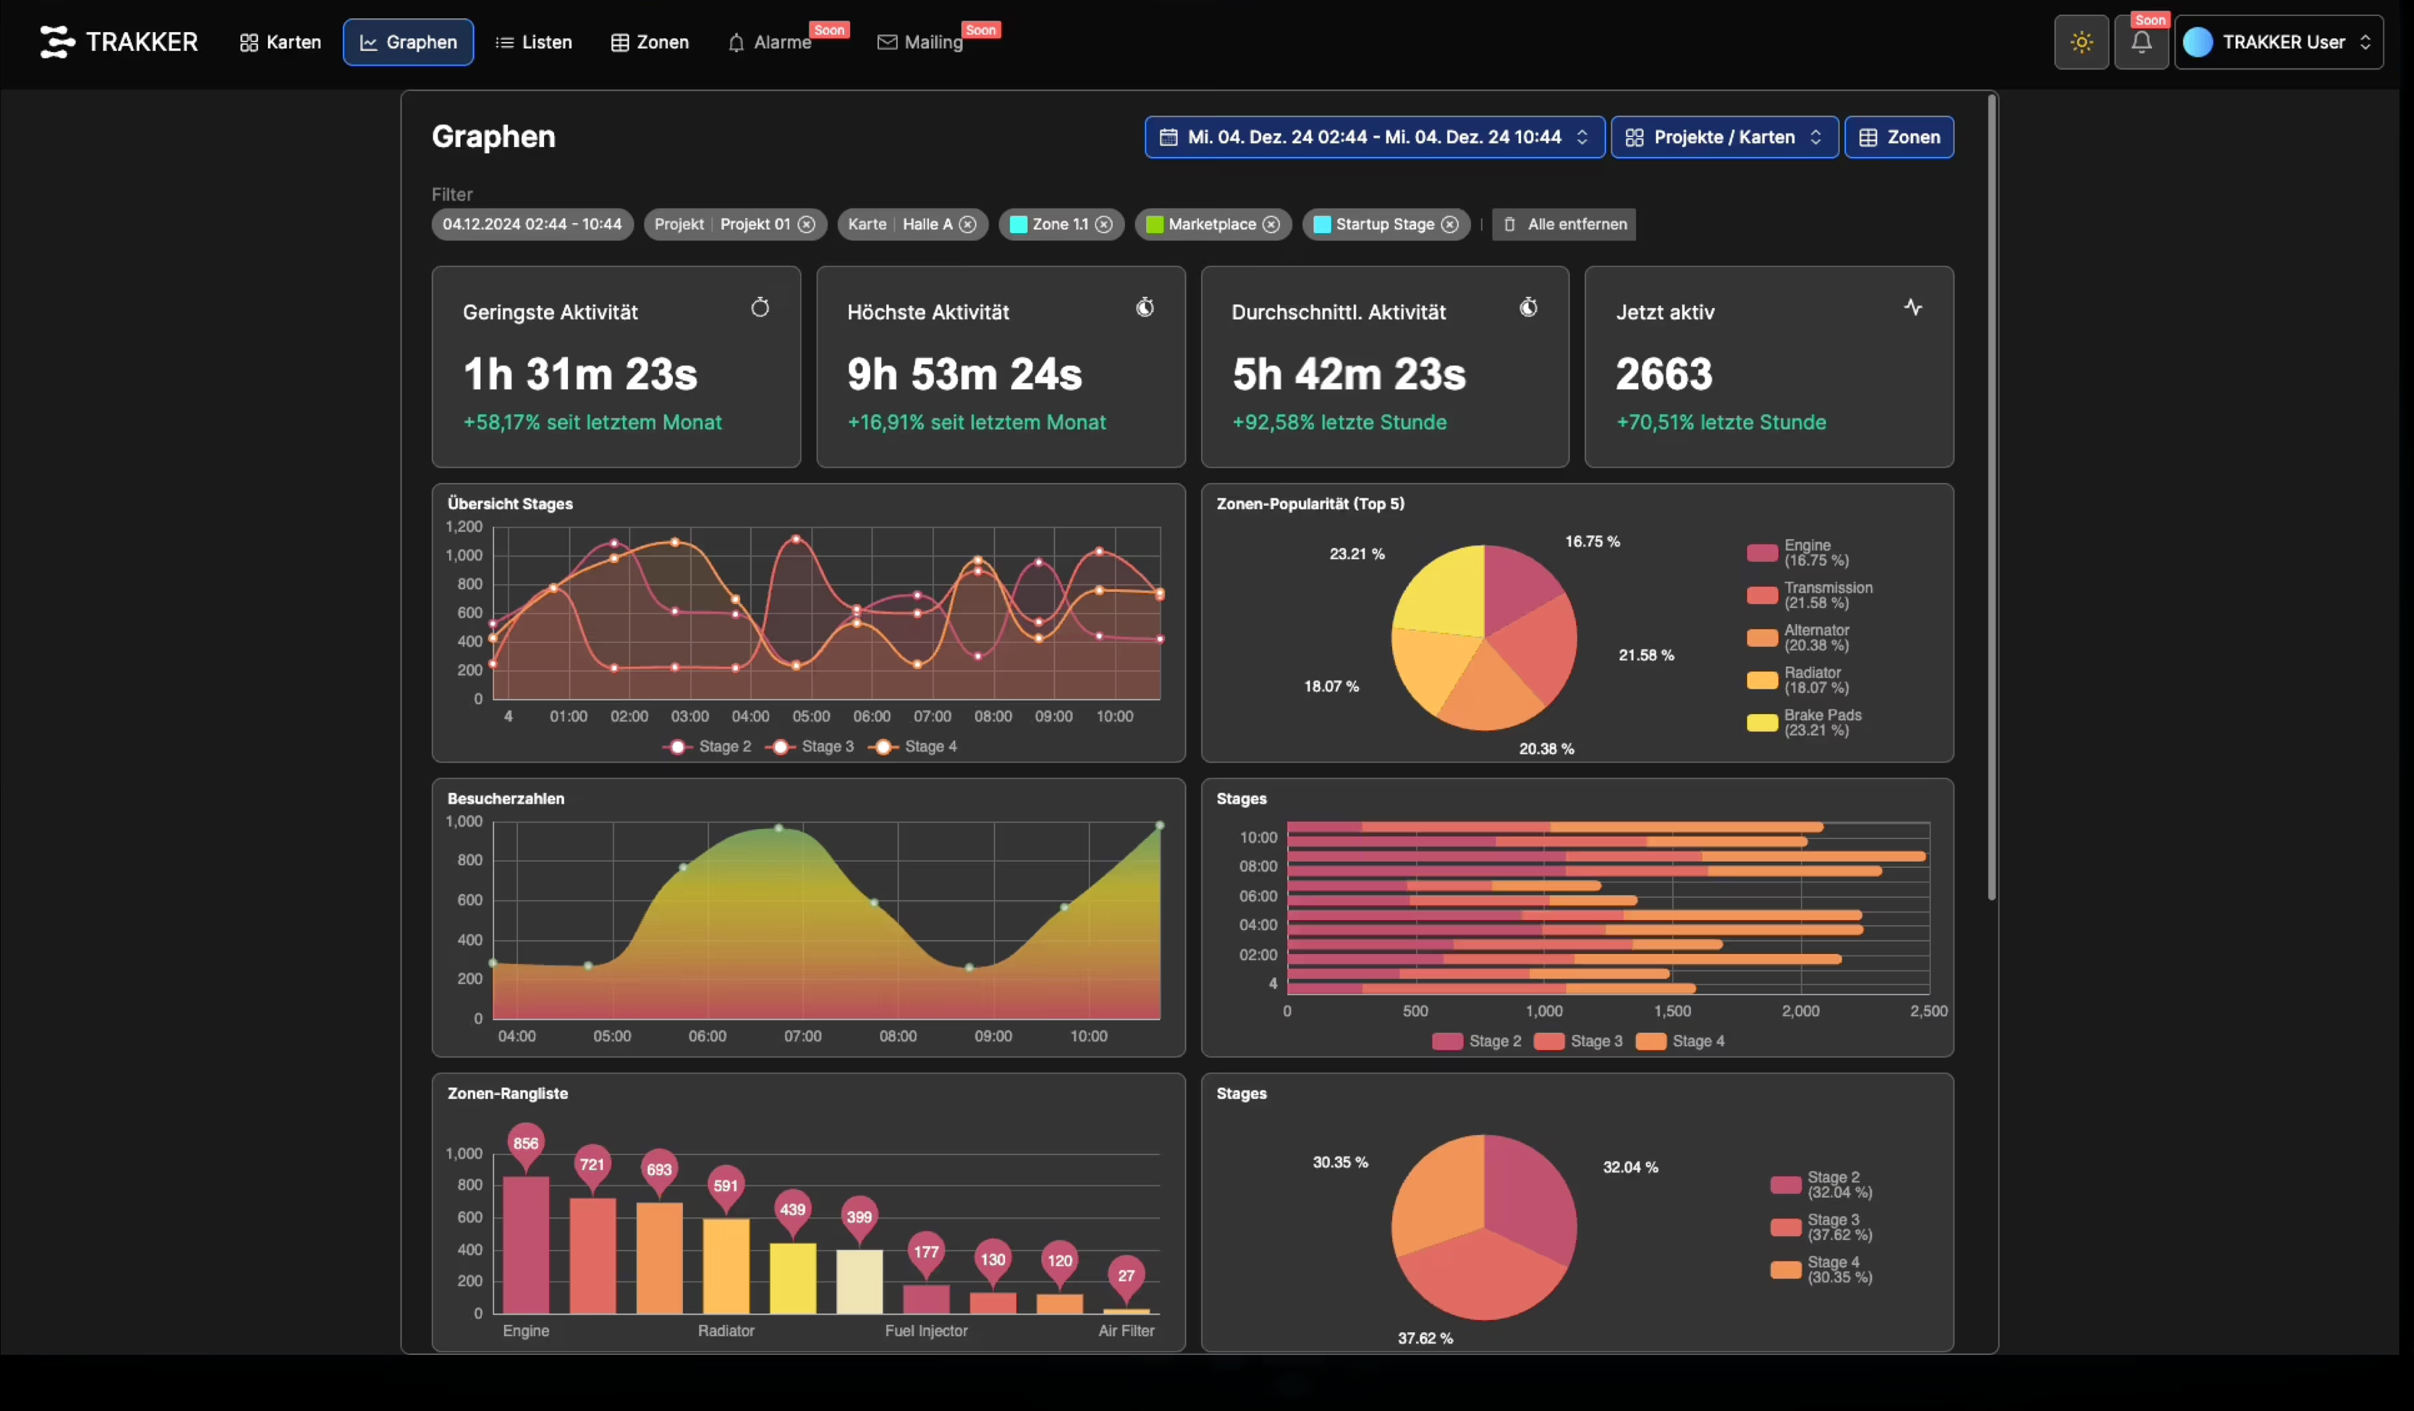Open the notifications bell icon
Screen dimensions: 2414x1411
[x=2141, y=42]
